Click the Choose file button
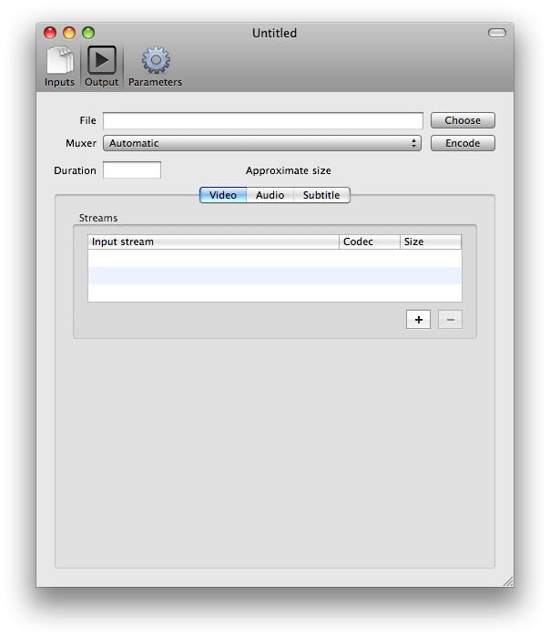Image resolution: width=550 pixels, height=637 pixels. (463, 120)
